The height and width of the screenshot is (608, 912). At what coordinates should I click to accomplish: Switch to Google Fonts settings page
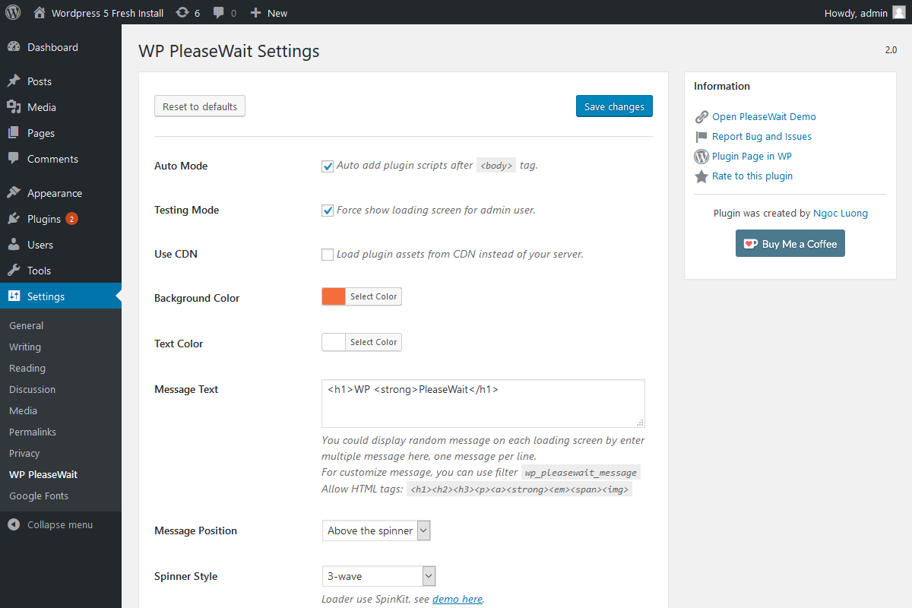pos(38,496)
